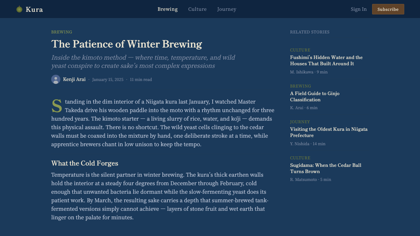Click the JOURNEY tag in related stories
Viewport: 420px width, 236px height.
[300, 122]
